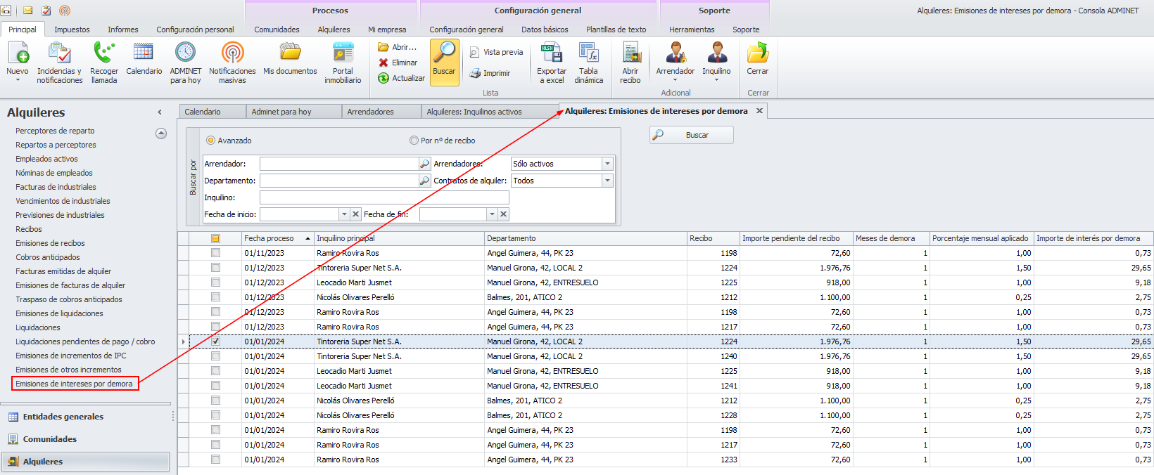This screenshot has height=475, width=1154.
Task: Open the Calendario ribbon icon
Action: [x=144, y=53]
